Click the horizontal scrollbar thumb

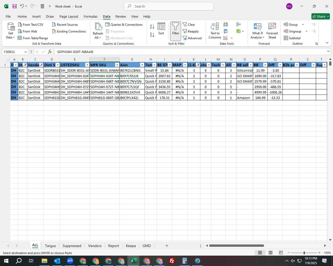pyautogui.click(x=236, y=245)
